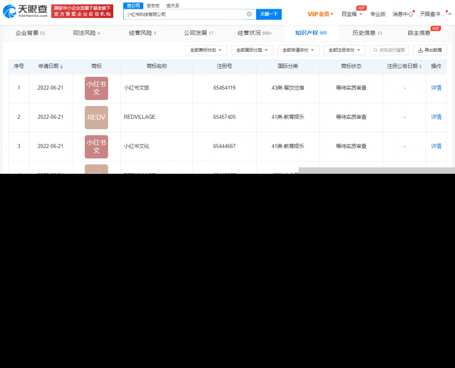Switch to the 司法风险 tab
This screenshot has width=455, height=368.
[x=86, y=33]
